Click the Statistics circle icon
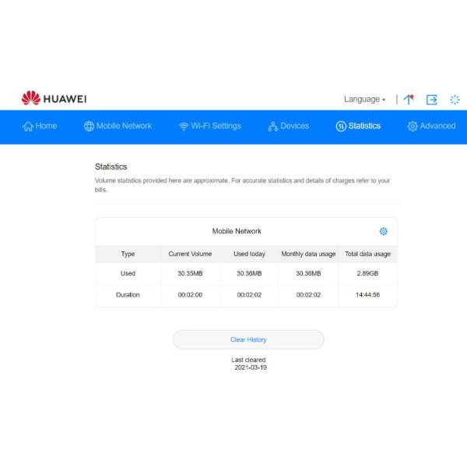467x467 pixels. coord(341,126)
